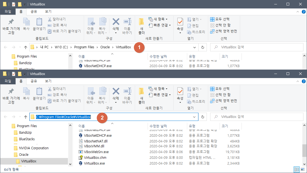Click the Copy icon in the bottom window ribbon

coord(26,91)
